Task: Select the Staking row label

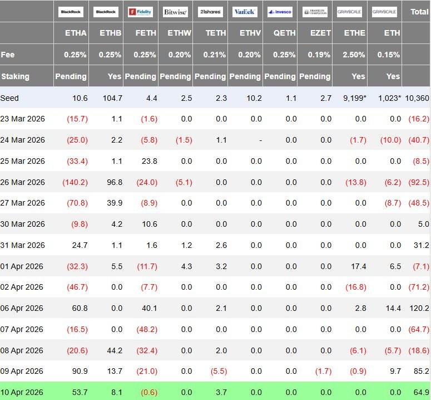Action: pos(16,76)
